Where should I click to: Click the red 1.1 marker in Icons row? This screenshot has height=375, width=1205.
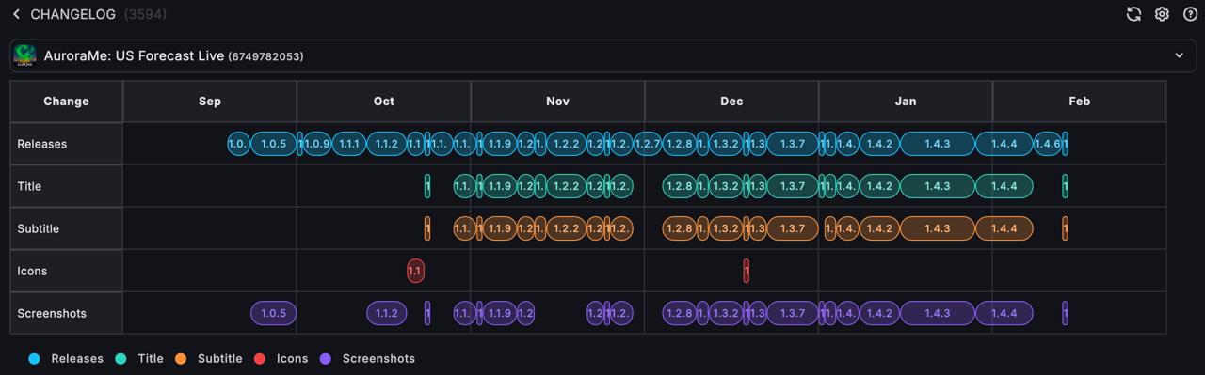point(414,271)
